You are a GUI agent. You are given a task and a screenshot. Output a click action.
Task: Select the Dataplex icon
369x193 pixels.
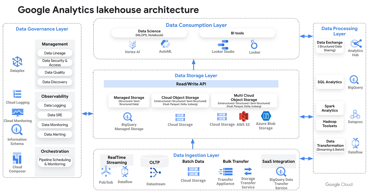pos(17,62)
